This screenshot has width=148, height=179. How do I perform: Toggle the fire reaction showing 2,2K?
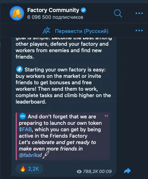(x=30, y=169)
